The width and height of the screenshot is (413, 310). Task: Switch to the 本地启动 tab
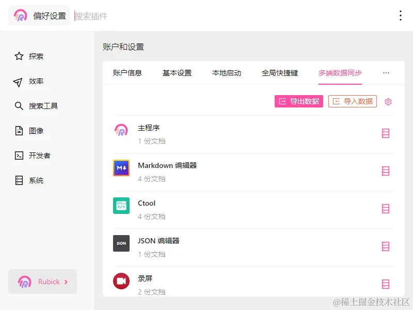pyautogui.click(x=227, y=73)
